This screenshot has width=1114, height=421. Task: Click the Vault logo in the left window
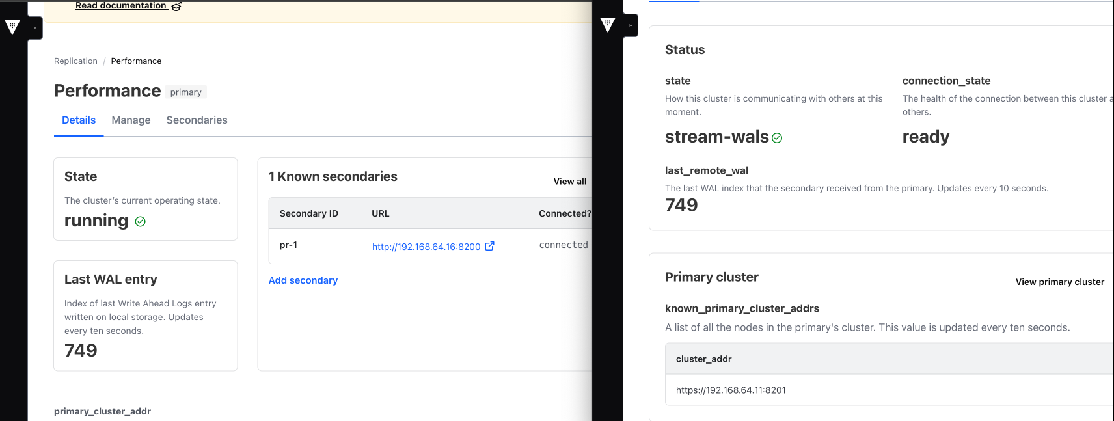[x=12, y=27]
